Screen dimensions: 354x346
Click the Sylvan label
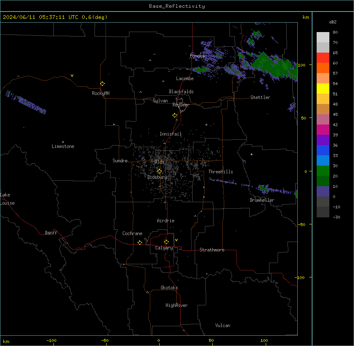pos(160,101)
